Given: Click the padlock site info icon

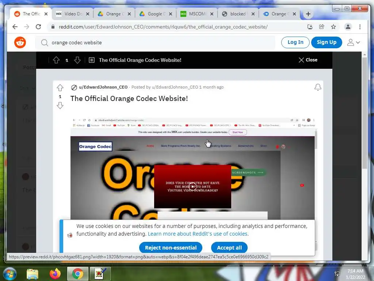Looking at the screenshot, I should tap(53, 27).
